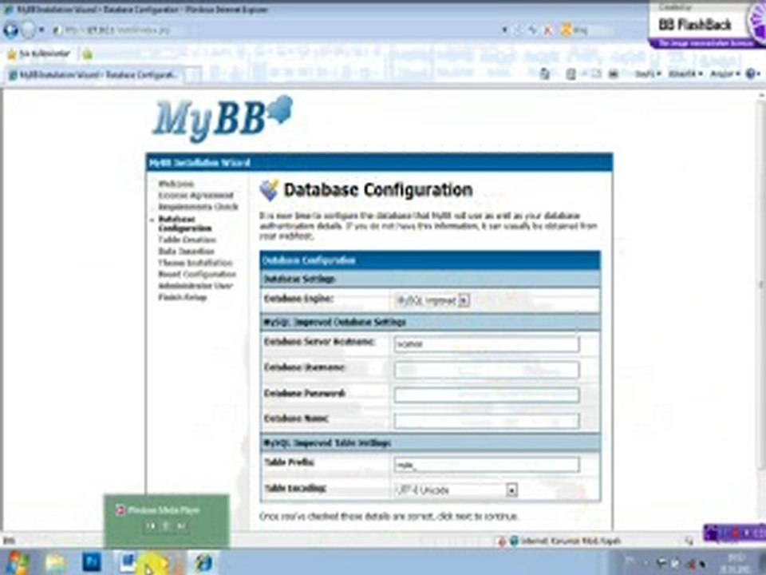Click the browser Back arrow button
Screen dimensions: 766x575
[x=10, y=30]
